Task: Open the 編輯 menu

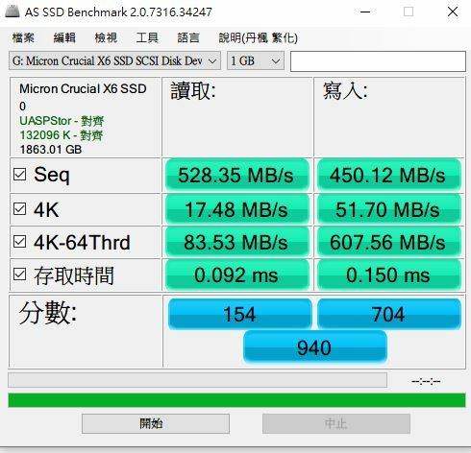Action: click(64, 37)
